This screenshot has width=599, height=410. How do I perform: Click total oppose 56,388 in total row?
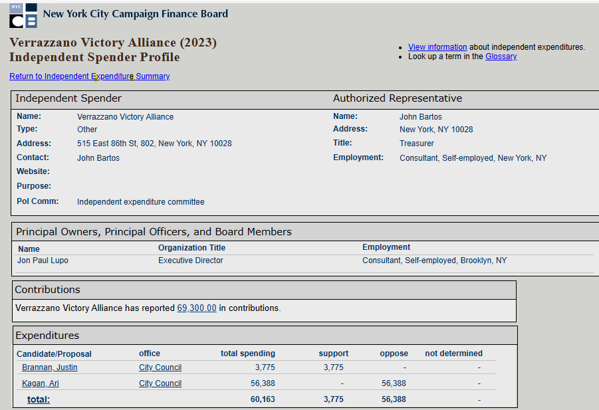394,399
